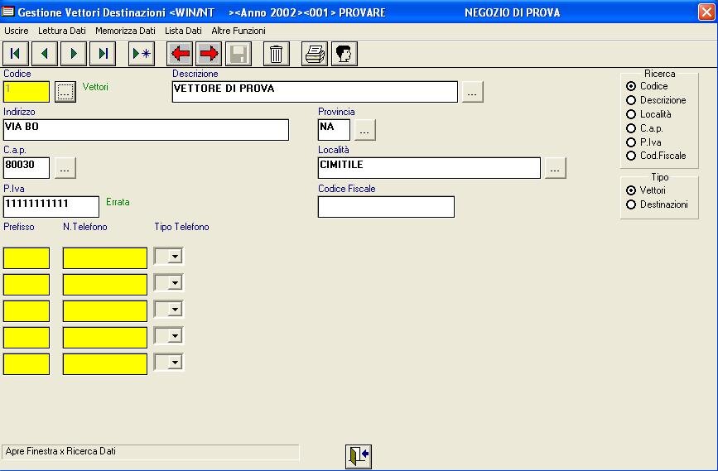Click the exit door icon
The width and height of the screenshot is (718, 471).
point(359,456)
